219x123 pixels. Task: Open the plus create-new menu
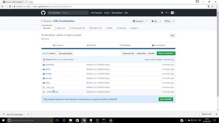tap(167, 13)
